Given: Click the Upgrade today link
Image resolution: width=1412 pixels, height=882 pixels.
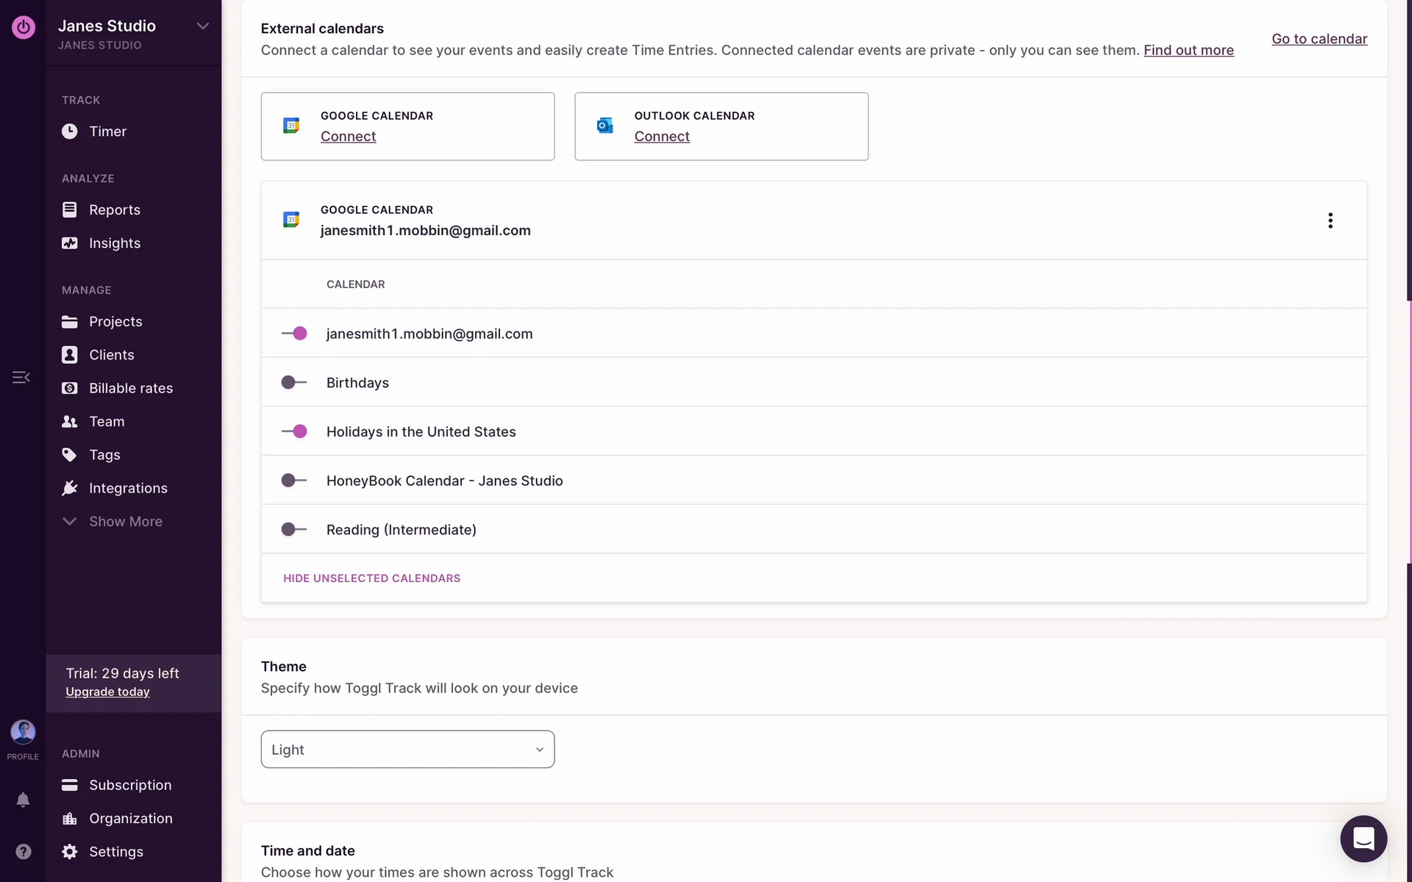Looking at the screenshot, I should pyautogui.click(x=107, y=692).
